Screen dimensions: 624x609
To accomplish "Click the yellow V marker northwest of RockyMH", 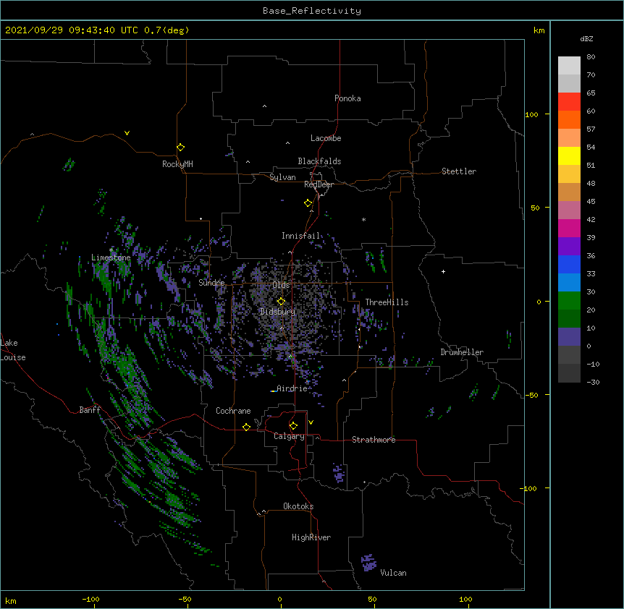I will (x=127, y=133).
